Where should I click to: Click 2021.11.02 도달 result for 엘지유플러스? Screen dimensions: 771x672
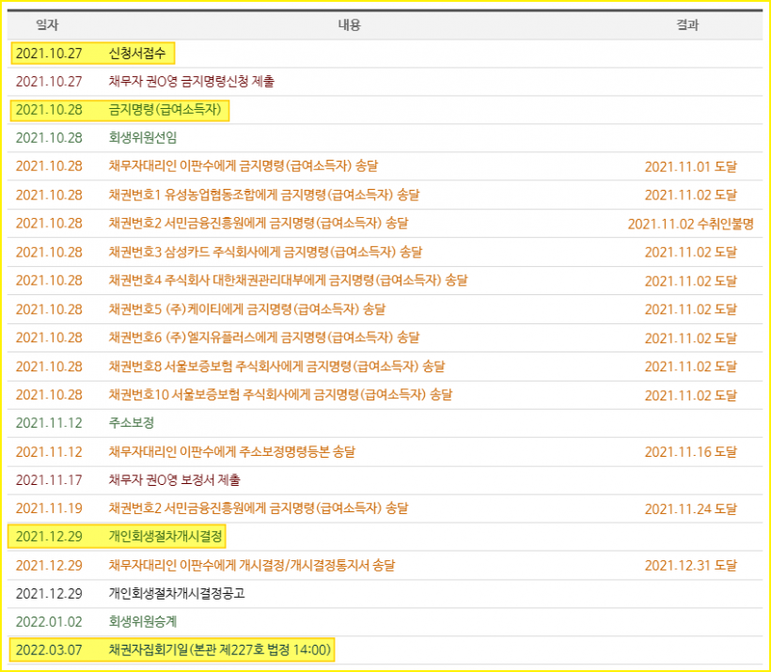690,338
